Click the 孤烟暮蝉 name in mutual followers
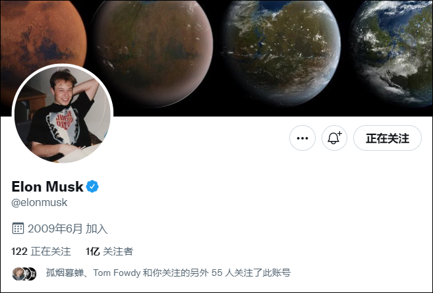 (x=65, y=273)
